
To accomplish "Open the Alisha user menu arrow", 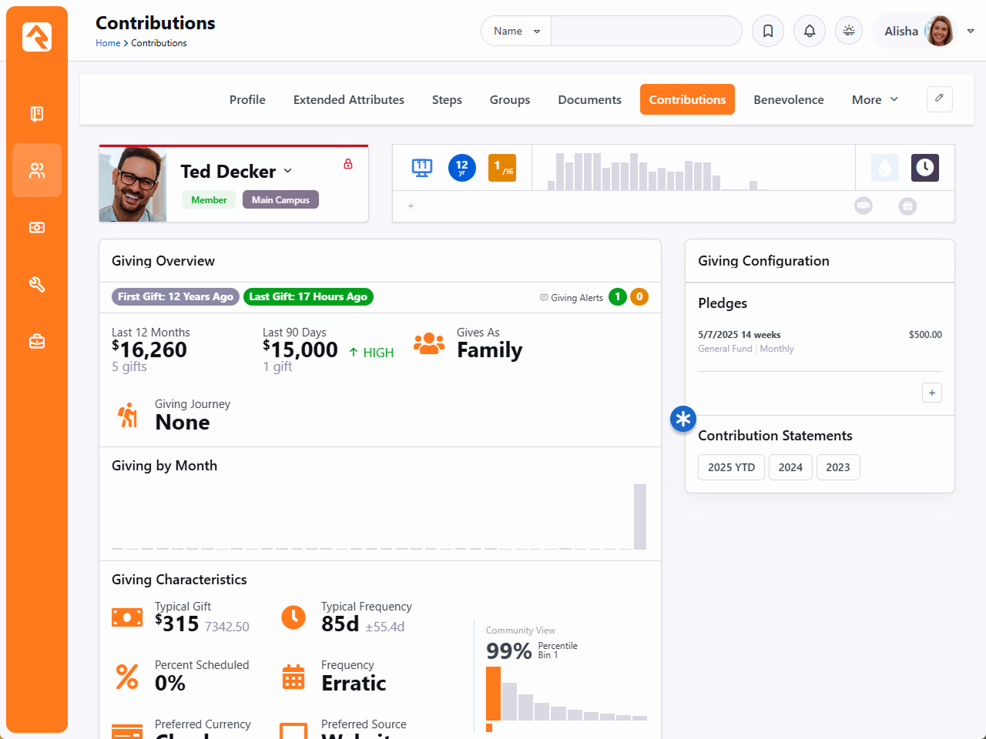I will coord(971,32).
